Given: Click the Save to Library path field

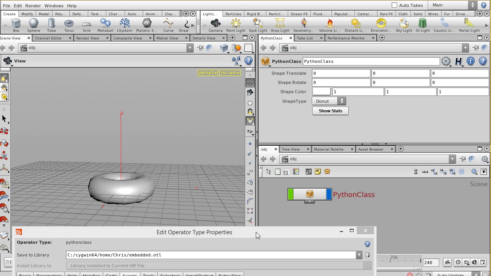Looking at the screenshot, I should [x=211, y=255].
